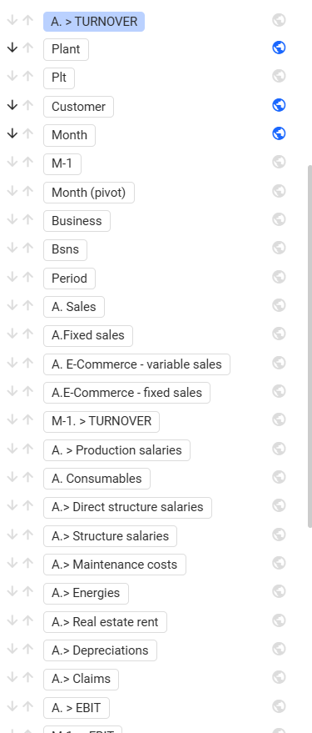
Task: Click down arrow beside A. Sales
Action: (x=12, y=306)
